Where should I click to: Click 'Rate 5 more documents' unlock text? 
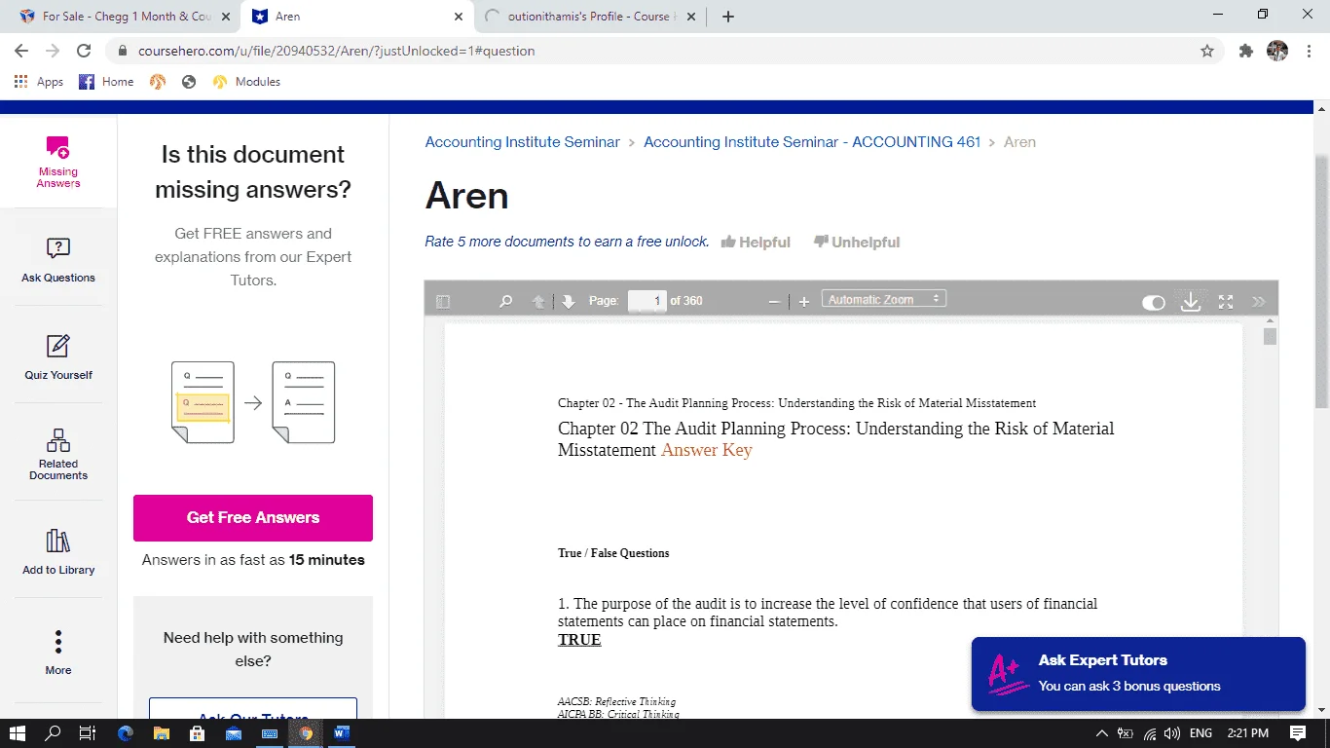[567, 242]
